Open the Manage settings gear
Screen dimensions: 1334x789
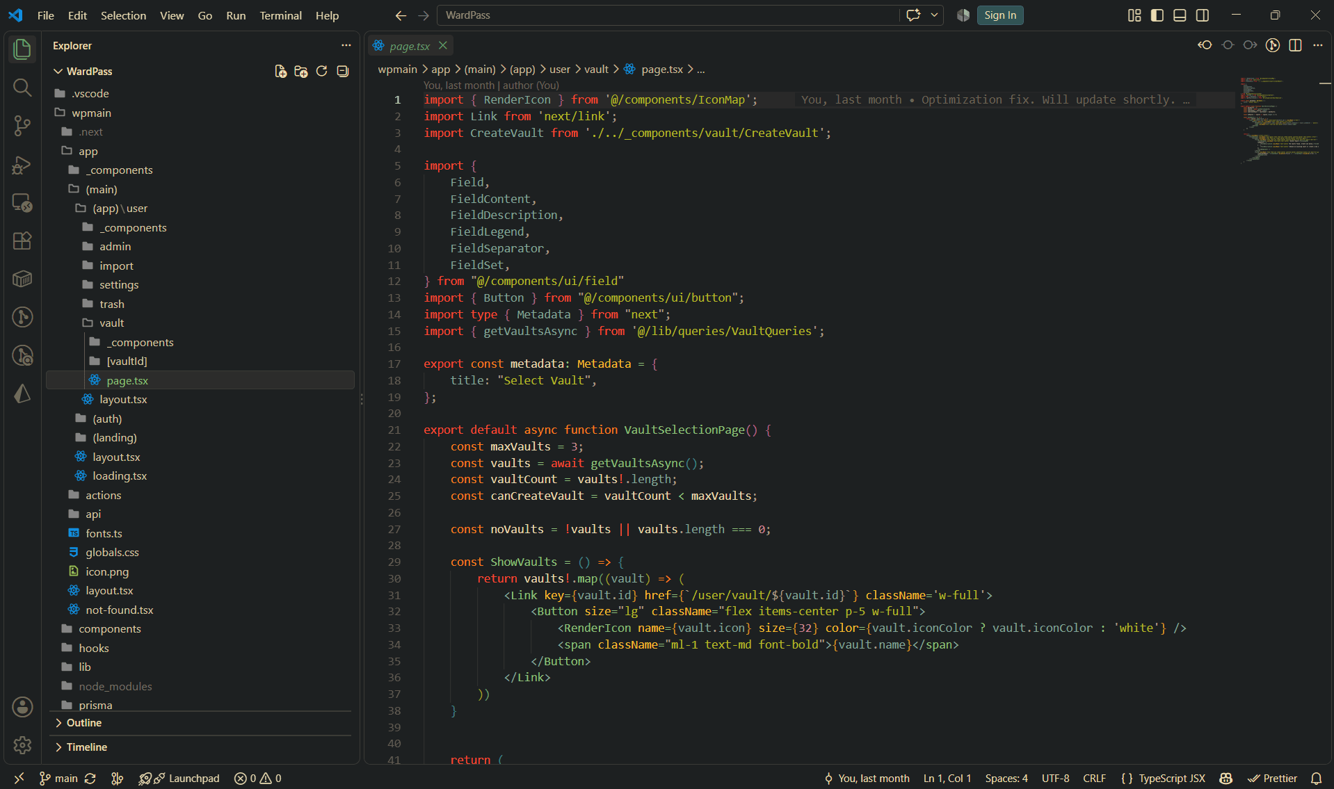coord(22,745)
